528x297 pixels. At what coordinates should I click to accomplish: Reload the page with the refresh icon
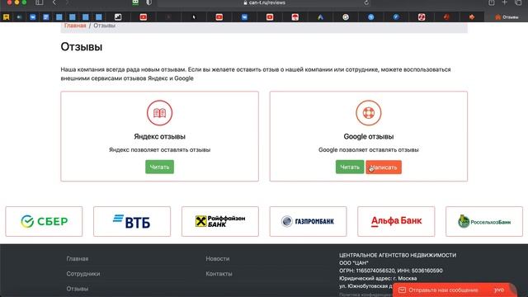click(366, 2)
